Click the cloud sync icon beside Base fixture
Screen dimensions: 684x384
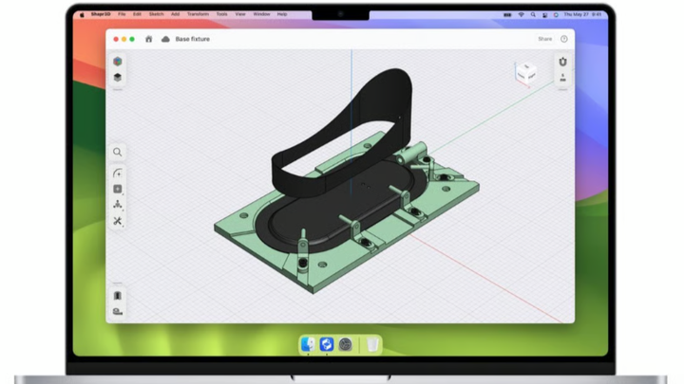coord(165,39)
